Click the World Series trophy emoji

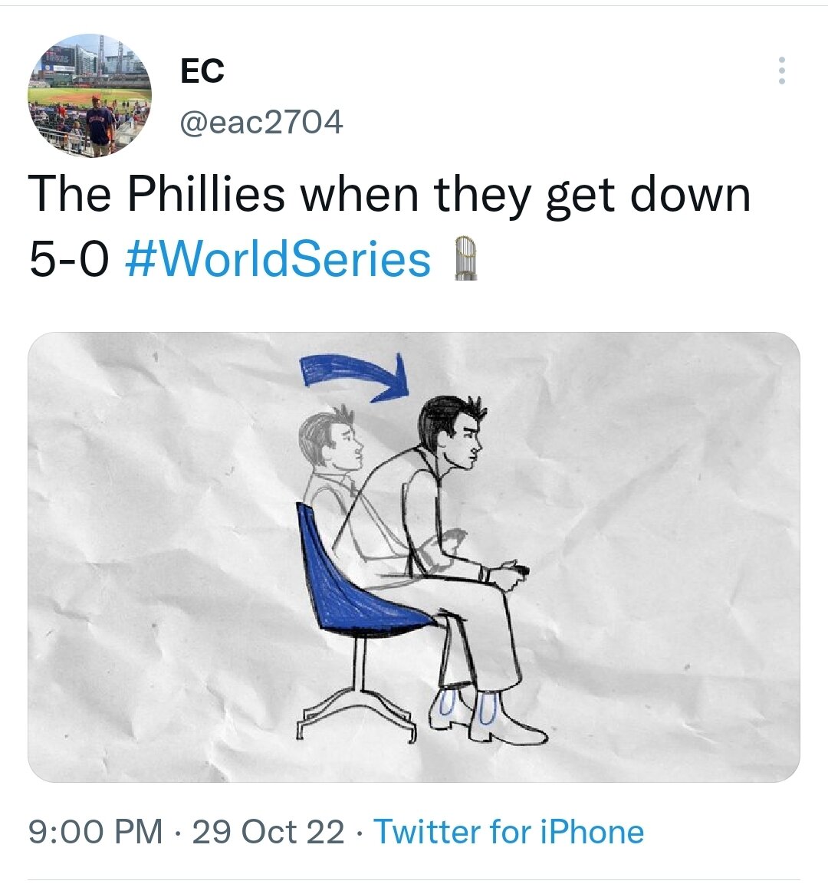pos(465,258)
